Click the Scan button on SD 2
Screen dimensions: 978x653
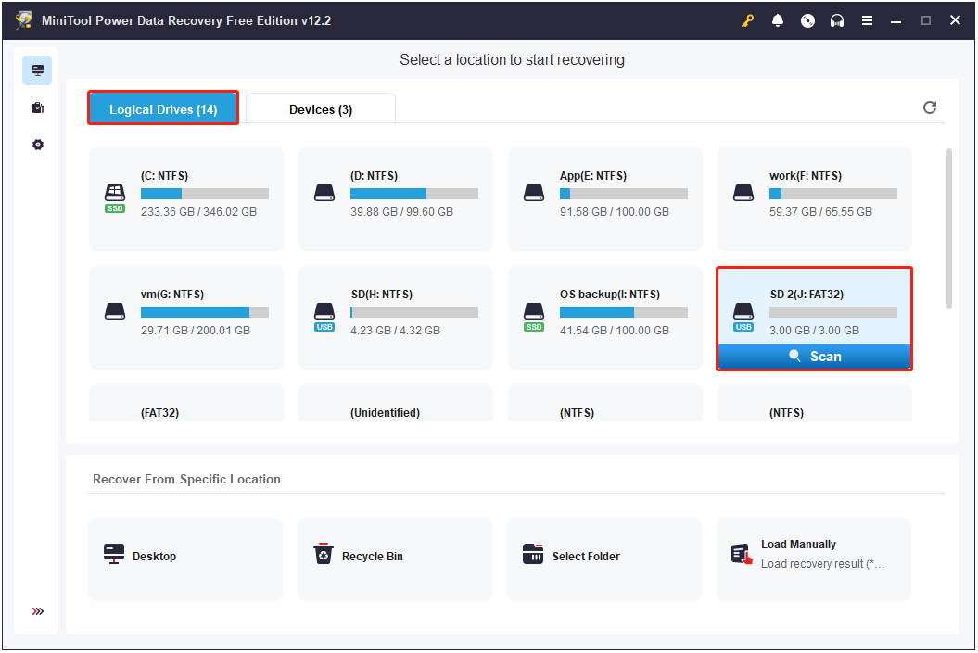coord(814,356)
